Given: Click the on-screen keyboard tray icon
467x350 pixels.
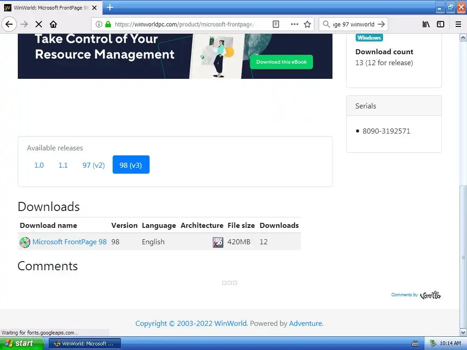Looking at the screenshot, I should [x=415, y=344].
